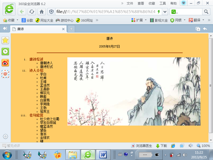Mute sound via status bar speaker icon

tap(191, 146)
